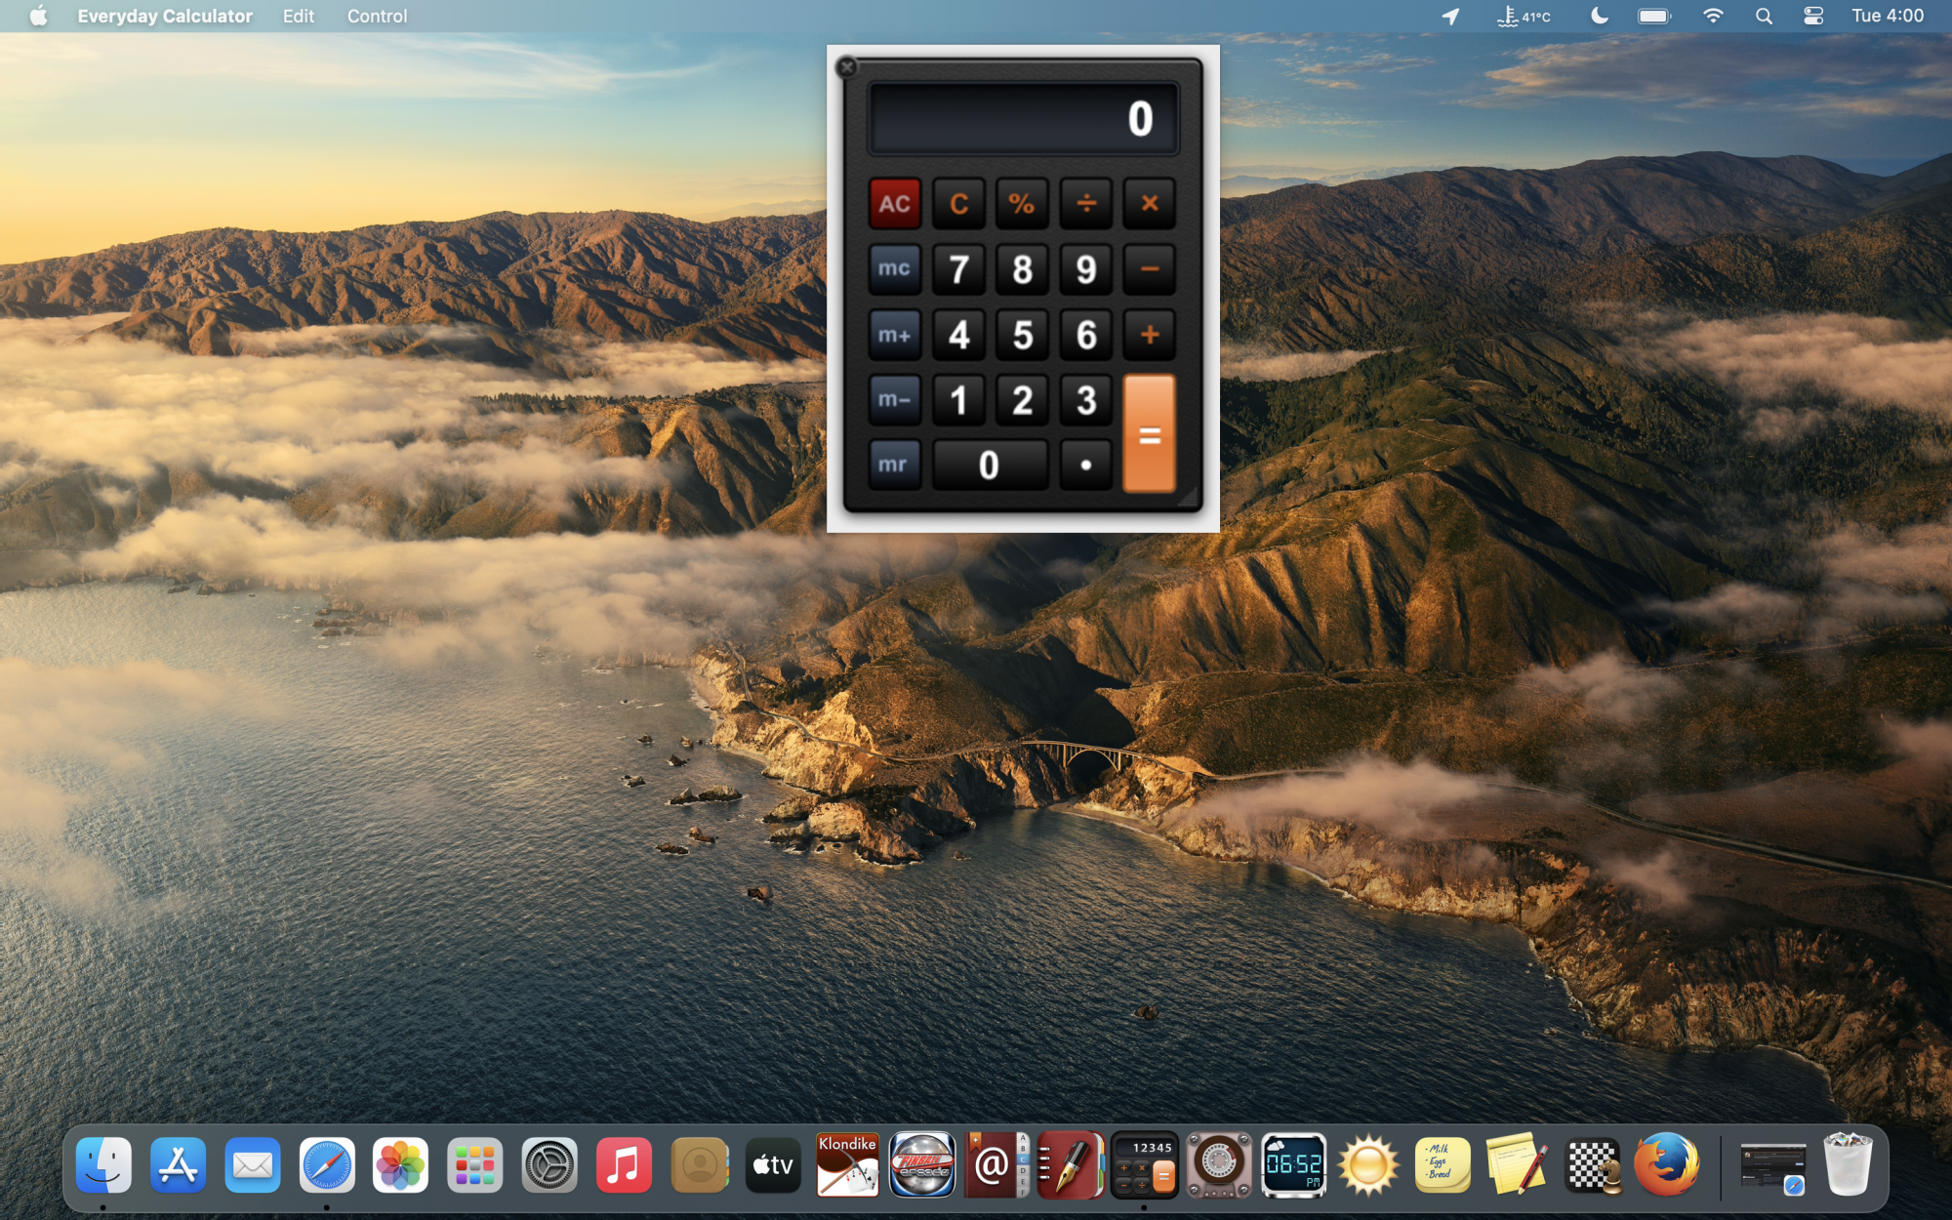The height and width of the screenshot is (1220, 1952).
Task: Open the Control menu
Action: pyautogui.click(x=377, y=16)
